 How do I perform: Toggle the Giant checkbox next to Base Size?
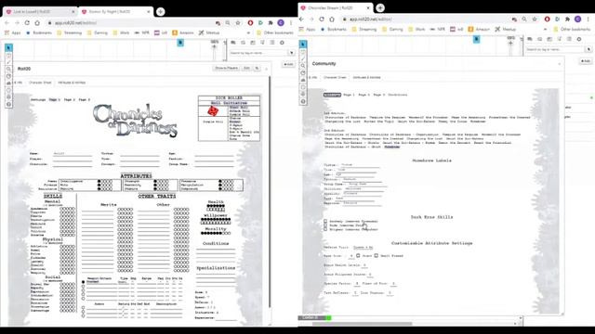(358, 256)
